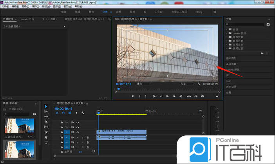Mute audio track A1 with M button

tap(78, 137)
